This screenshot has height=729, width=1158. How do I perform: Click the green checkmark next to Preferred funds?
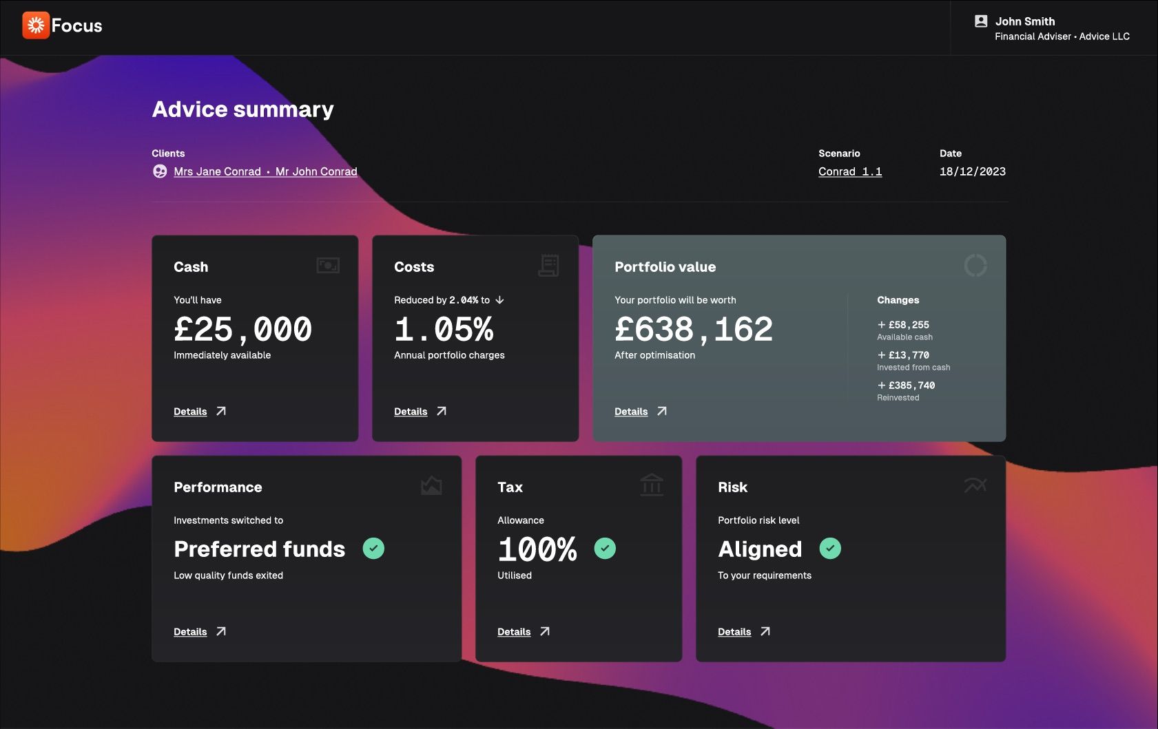pos(373,549)
